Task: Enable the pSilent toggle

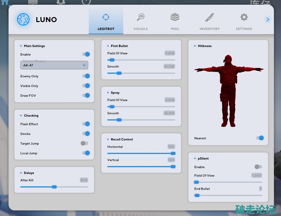Action: pos(258,167)
